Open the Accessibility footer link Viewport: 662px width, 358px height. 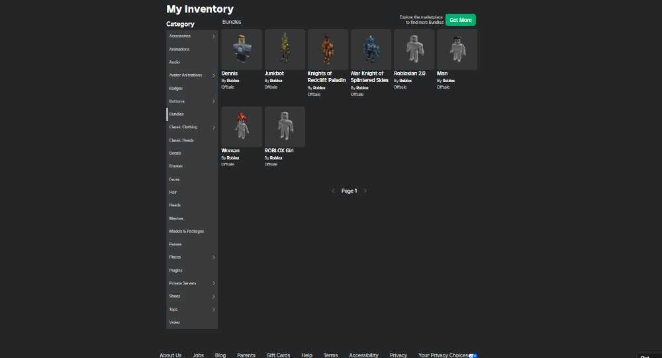coord(363,355)
